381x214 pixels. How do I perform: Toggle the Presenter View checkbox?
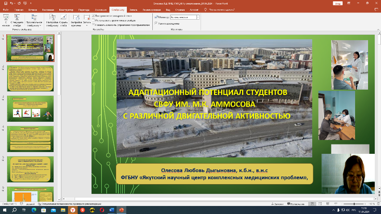155,23
